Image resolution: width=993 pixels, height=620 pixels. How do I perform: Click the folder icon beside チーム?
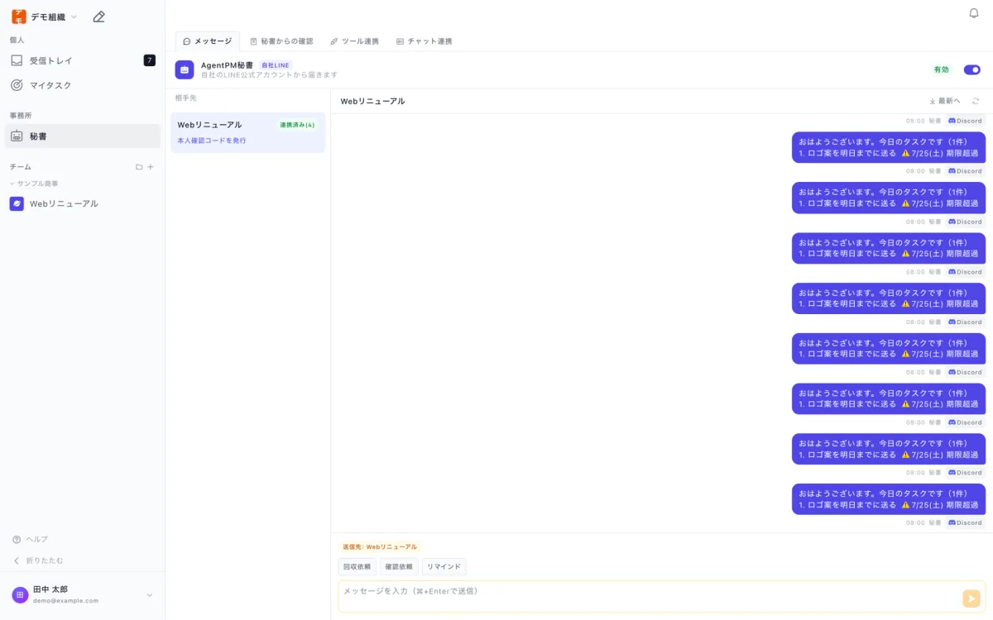tap(139, 167)
